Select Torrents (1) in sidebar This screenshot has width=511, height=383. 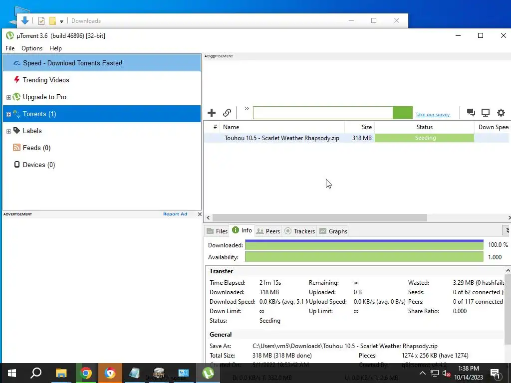coord(102,114)
